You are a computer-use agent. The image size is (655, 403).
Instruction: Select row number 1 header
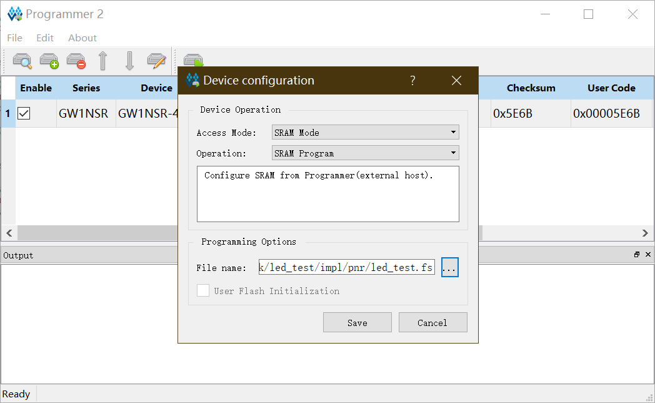(x=8, y=113)
